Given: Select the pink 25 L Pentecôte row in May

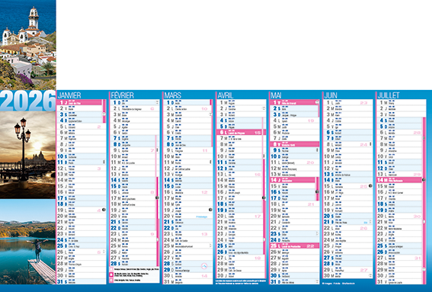Looking at the screenshot, I should [295, 245].
